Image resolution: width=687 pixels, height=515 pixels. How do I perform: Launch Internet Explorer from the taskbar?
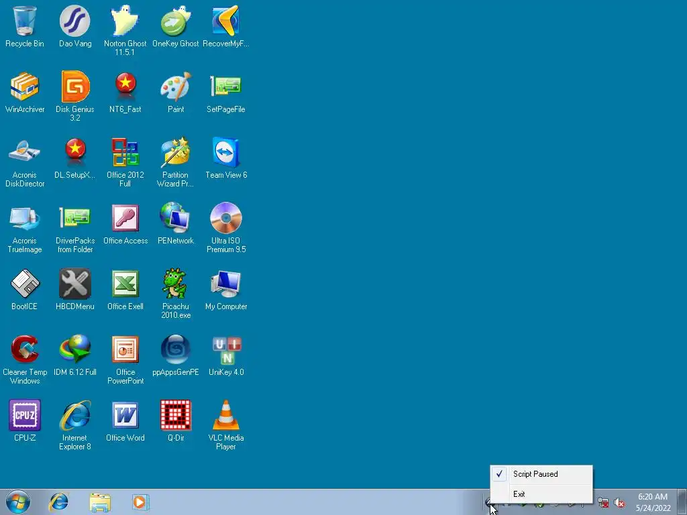[x=58, y=502]
